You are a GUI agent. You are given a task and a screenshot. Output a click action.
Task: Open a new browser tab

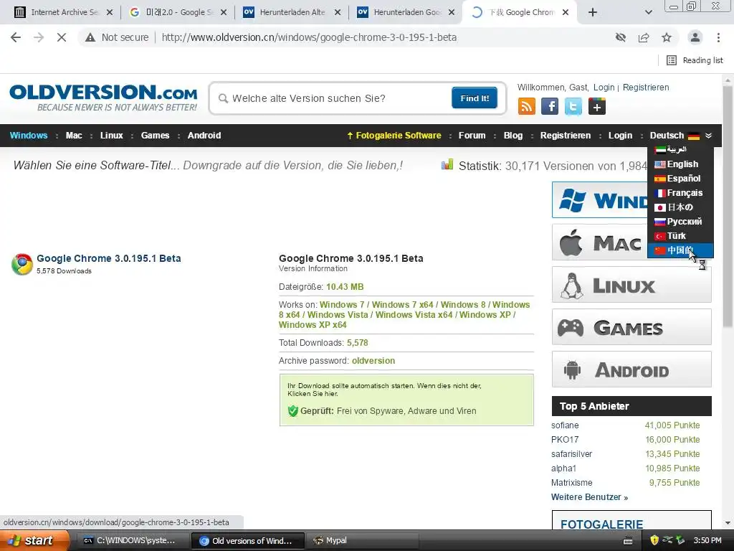(593, 12)
